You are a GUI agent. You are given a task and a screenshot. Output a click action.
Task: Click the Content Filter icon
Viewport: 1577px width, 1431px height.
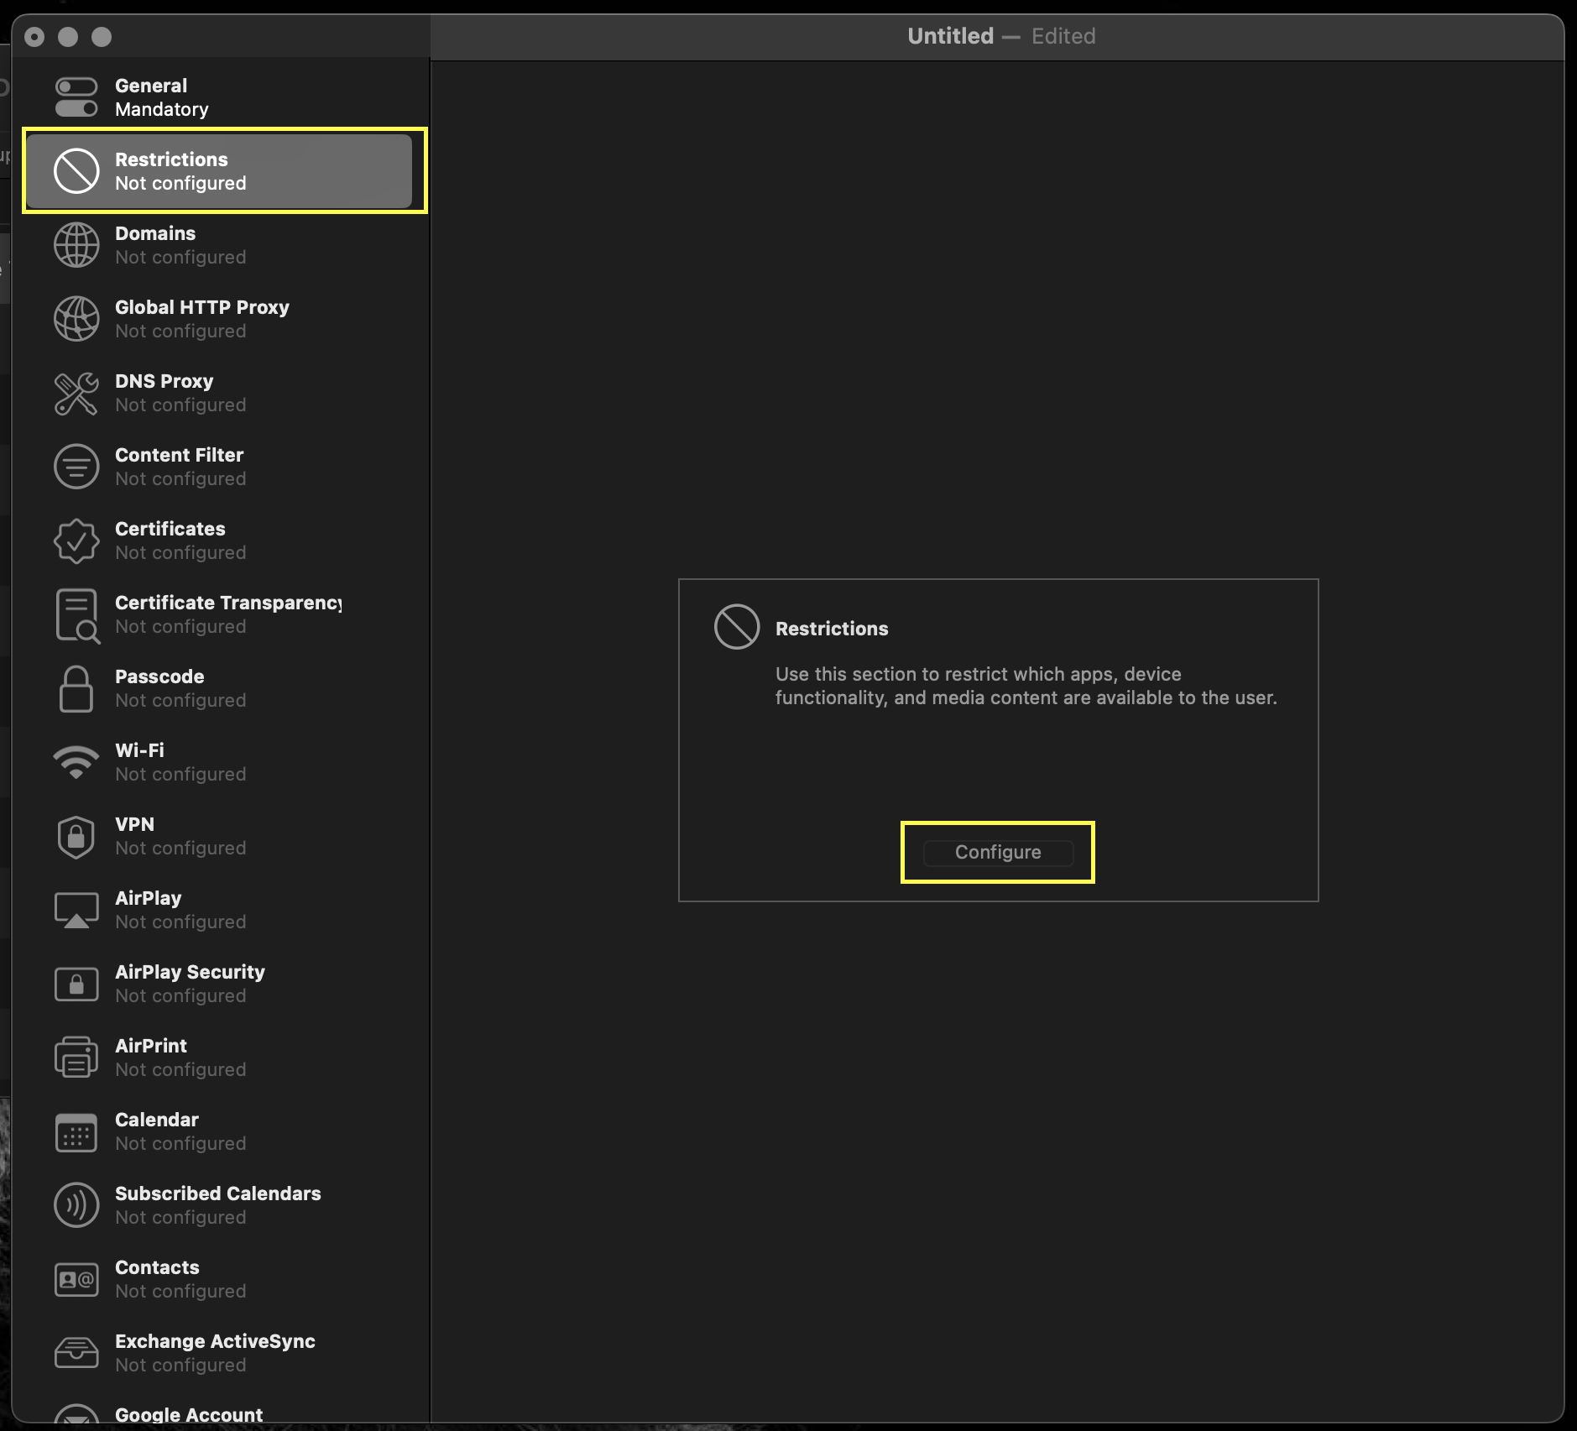coord(76,466)
